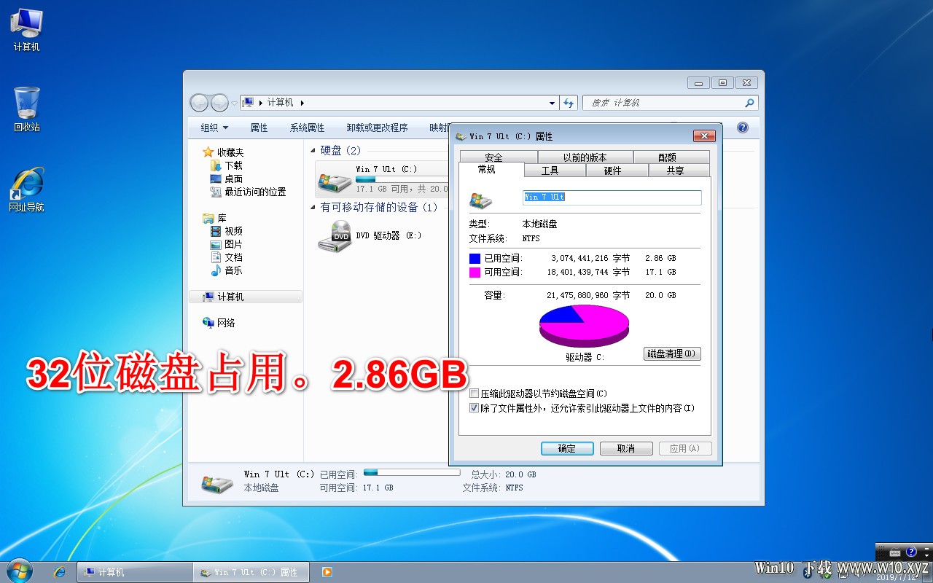The width and height of the screenshot is (933, 583).
Task: Switch to Win 7 Ult (C:) 属性 taskbar item
Action: pos(251,572)
